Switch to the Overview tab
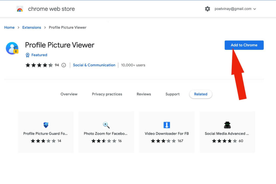This screenshot has width=276, height=184. coord(69,94)
